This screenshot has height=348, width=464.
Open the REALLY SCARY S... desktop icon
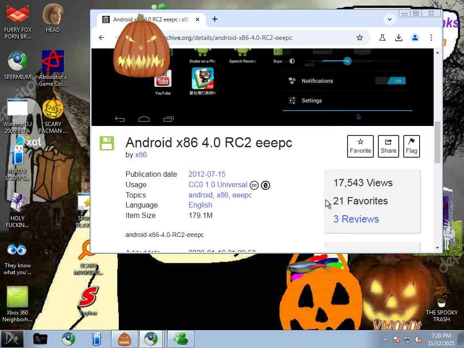tap(17, 163)
